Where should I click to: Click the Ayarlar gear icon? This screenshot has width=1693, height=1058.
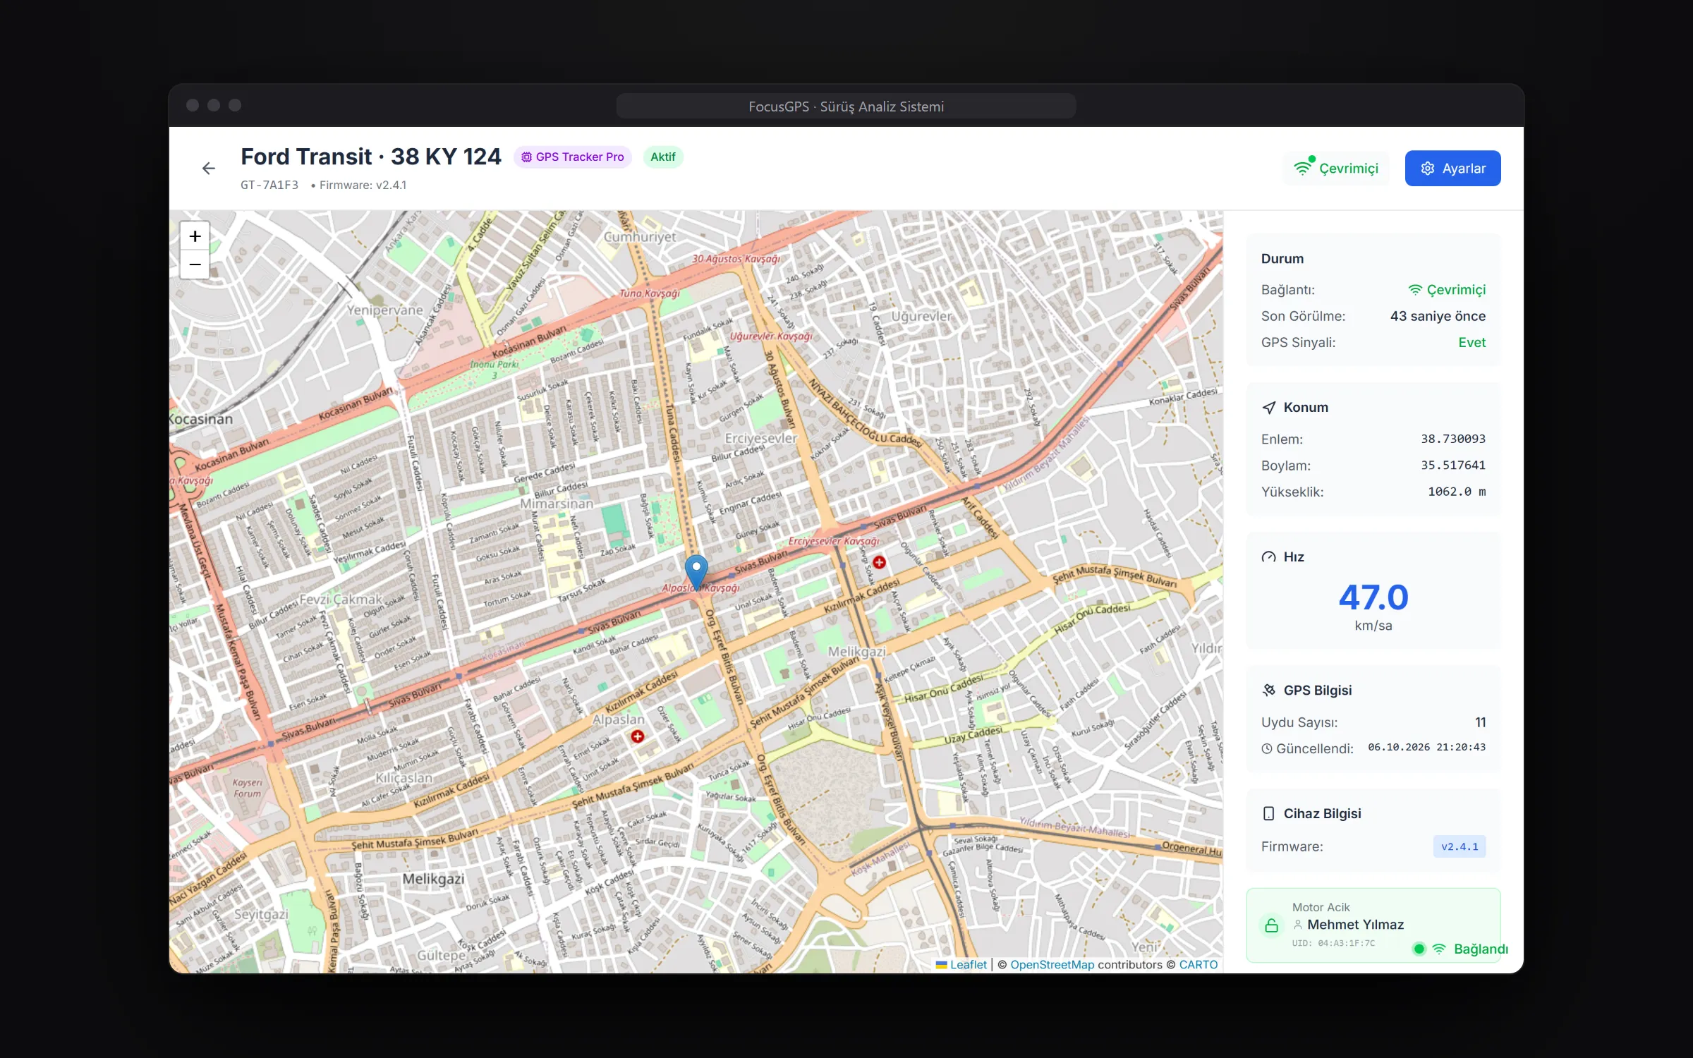click(1427, 168)
